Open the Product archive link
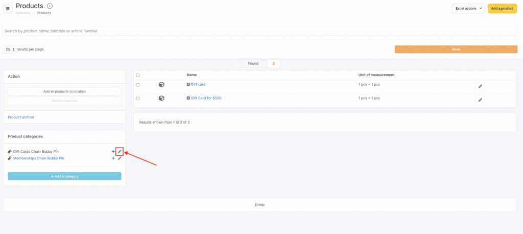This screenshot has height=234, width=523. (21, 118)
